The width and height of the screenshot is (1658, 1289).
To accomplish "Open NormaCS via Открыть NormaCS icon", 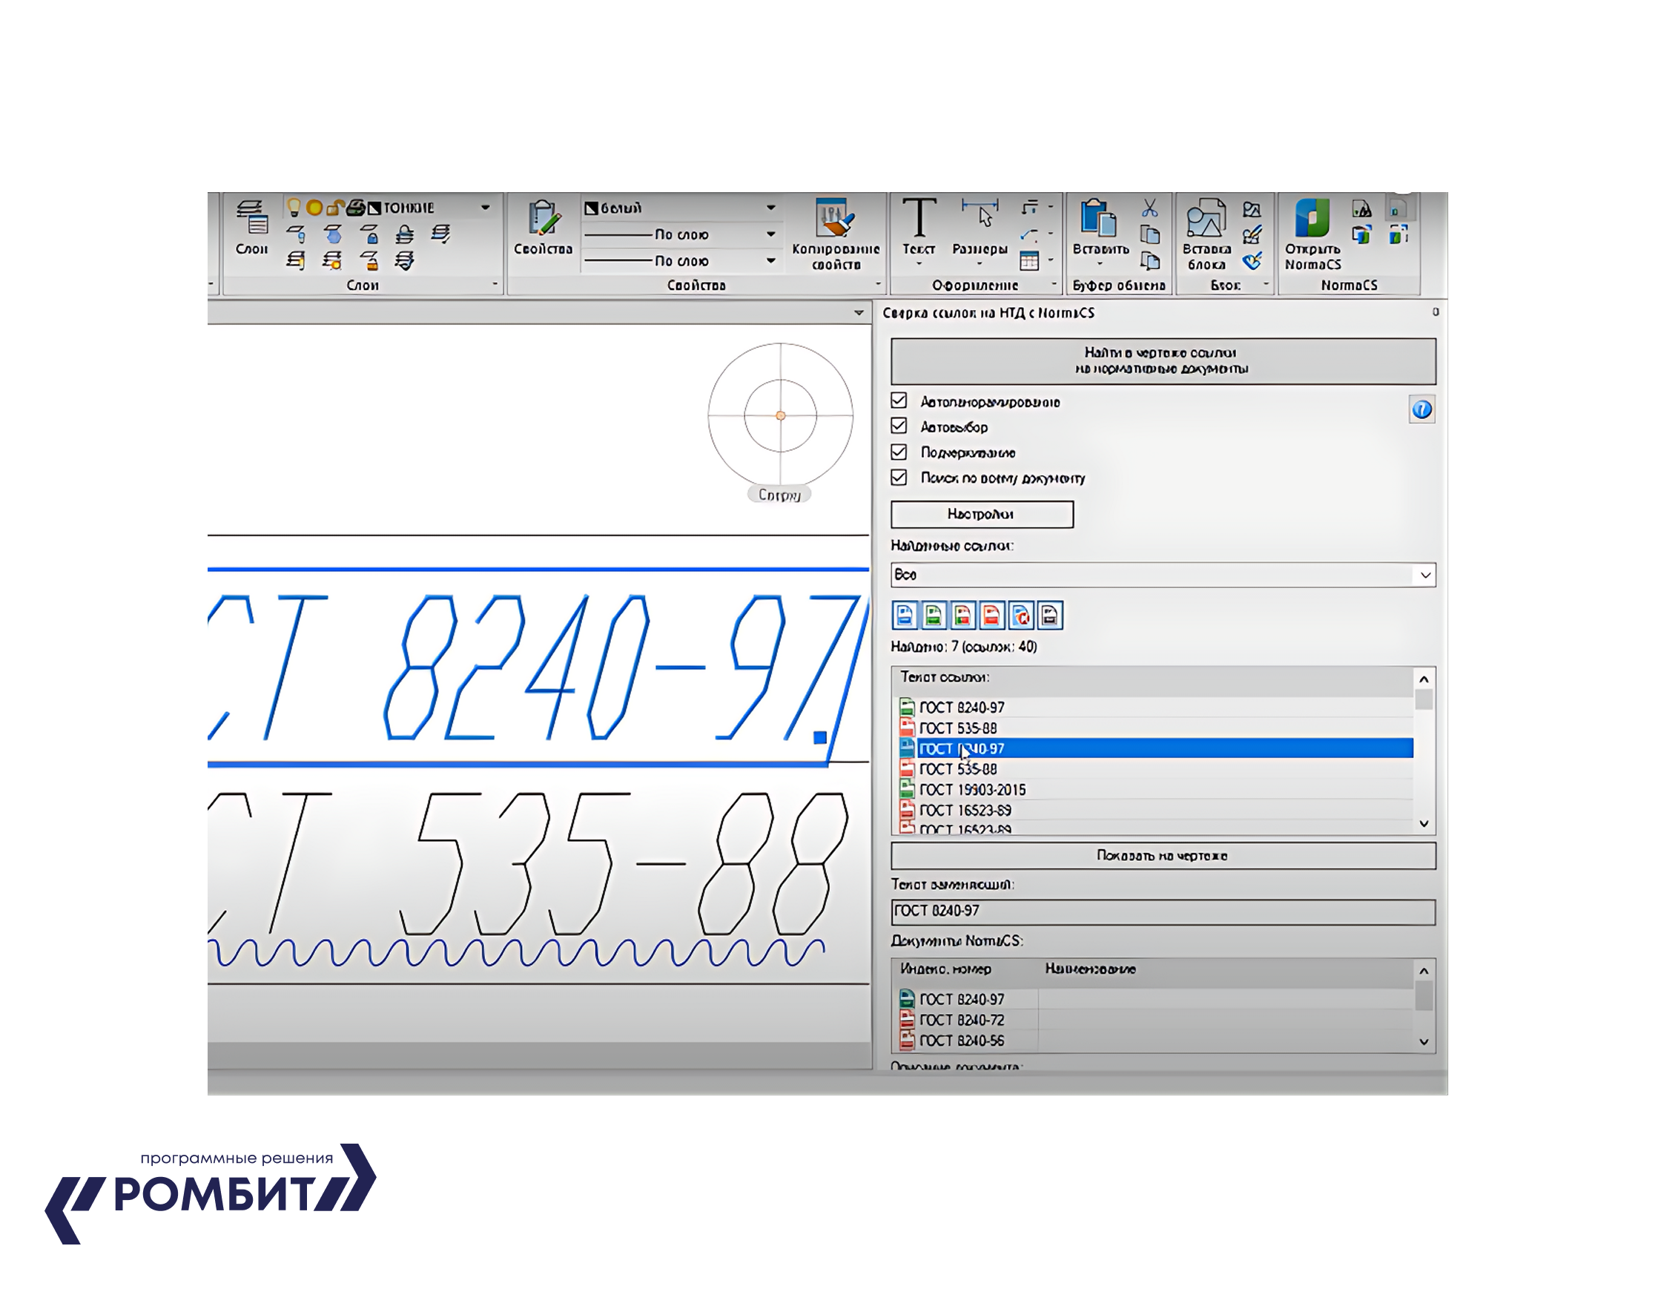I will click(x=1312, y=218).
